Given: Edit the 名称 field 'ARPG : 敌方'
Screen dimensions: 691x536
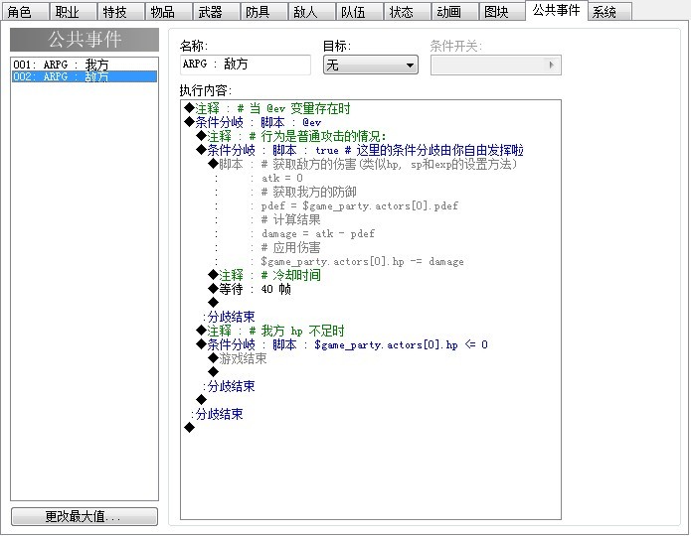Looking at the screenshot, I should pos(246,65).
